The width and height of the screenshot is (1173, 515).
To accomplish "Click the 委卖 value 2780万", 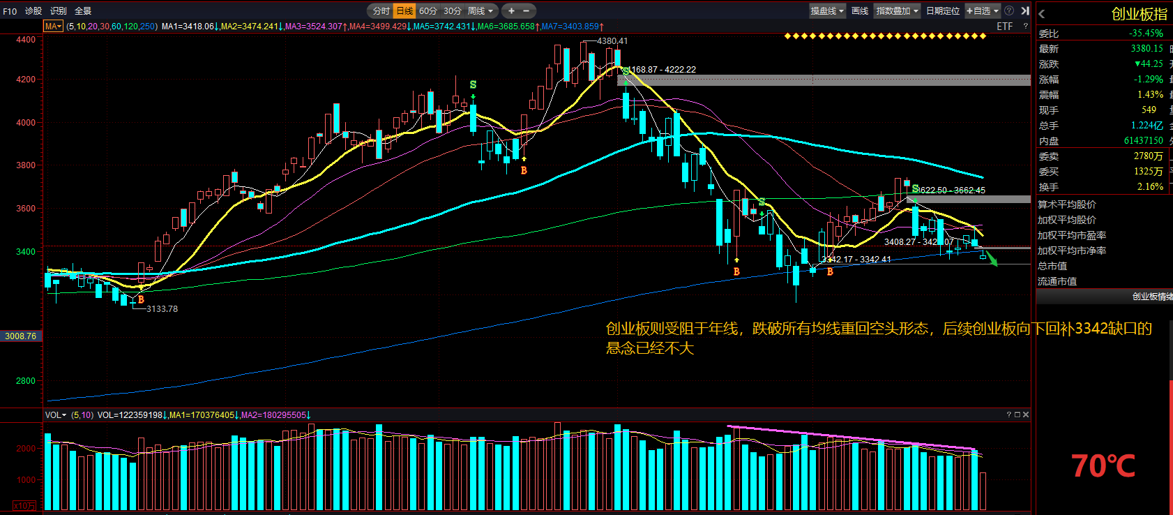I will 1149,156.
